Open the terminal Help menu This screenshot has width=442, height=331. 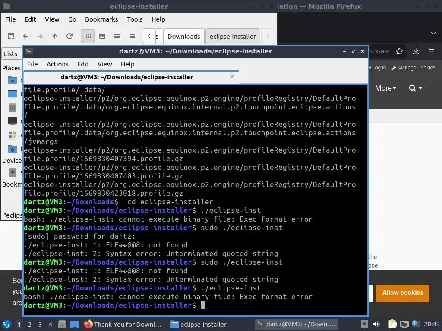pos(127,64)
